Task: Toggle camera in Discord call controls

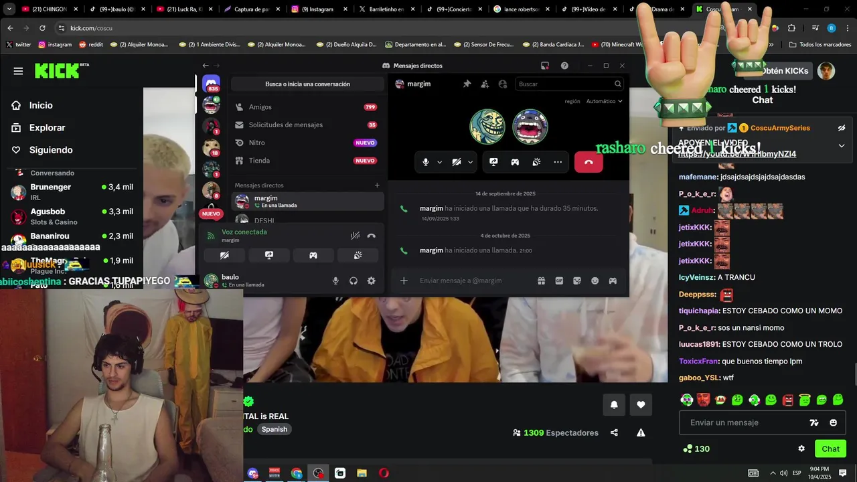Action: (457, 162)
